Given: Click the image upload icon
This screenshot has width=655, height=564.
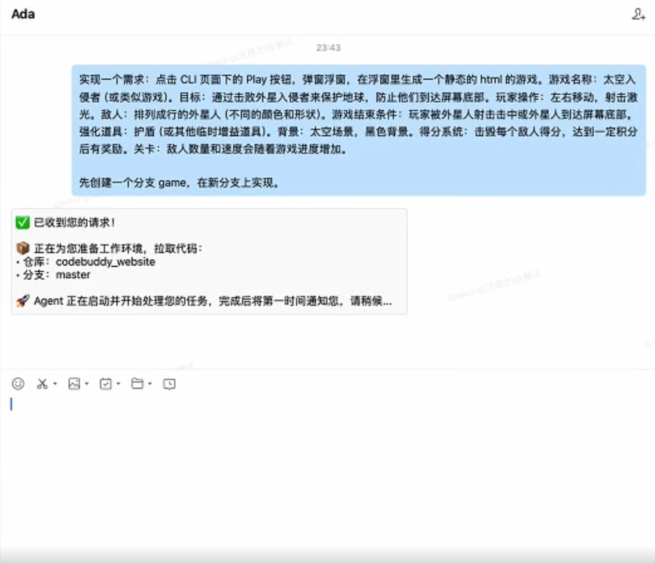Looking at the screenshot, I should [75, 383].
